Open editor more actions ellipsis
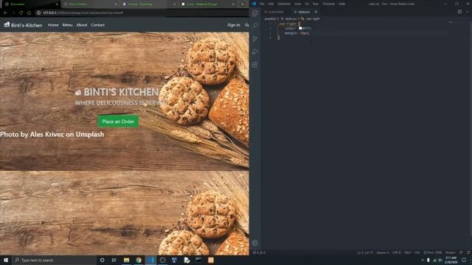The width and height of the screenshot is (472, 265). (x=467, y=12)
